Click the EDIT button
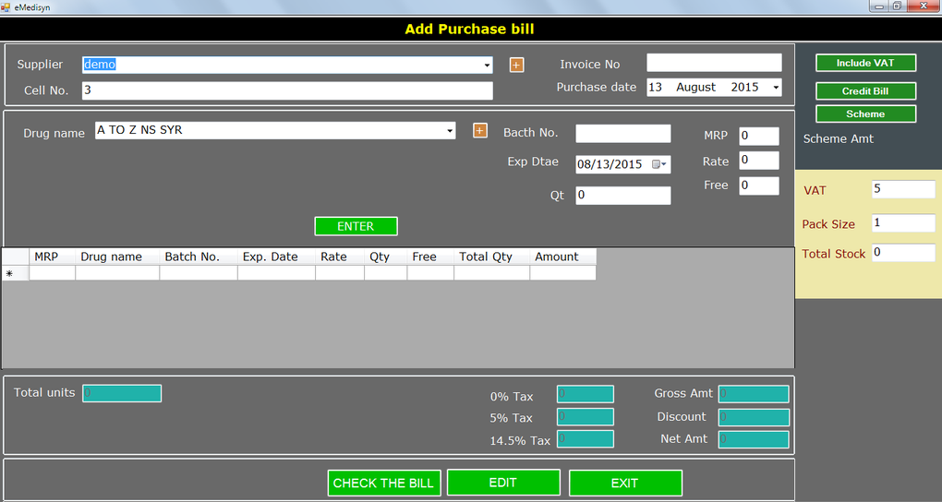This screenshot has height=502, width=942. 502,483
